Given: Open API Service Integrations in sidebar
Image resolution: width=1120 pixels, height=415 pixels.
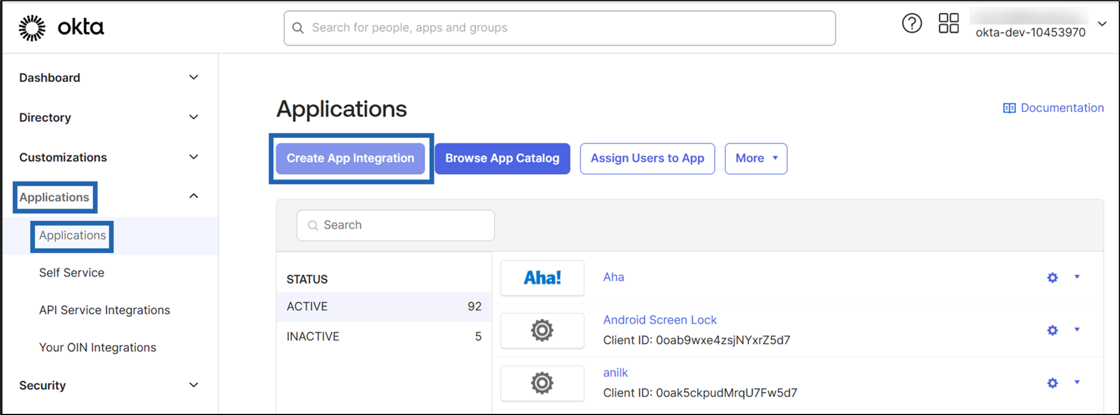Looking at the screenshot, I should point(105,310).
